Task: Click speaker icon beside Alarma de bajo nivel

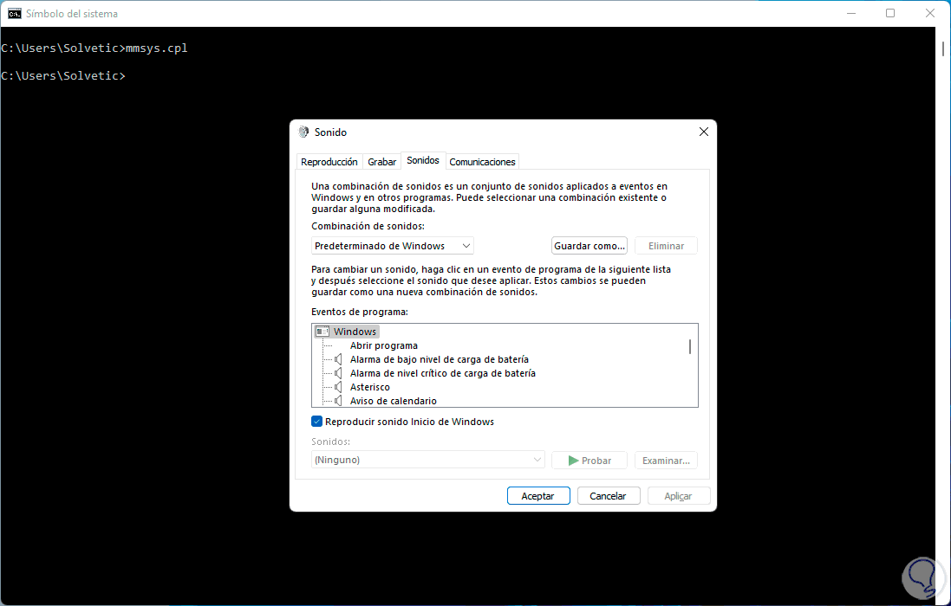Action: (338, 359)
